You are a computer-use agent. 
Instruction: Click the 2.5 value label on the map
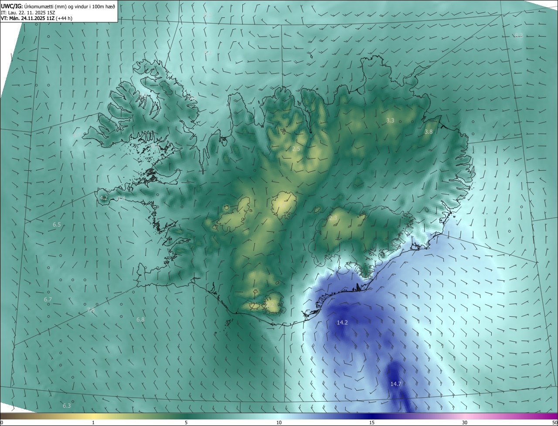[296, 149]
